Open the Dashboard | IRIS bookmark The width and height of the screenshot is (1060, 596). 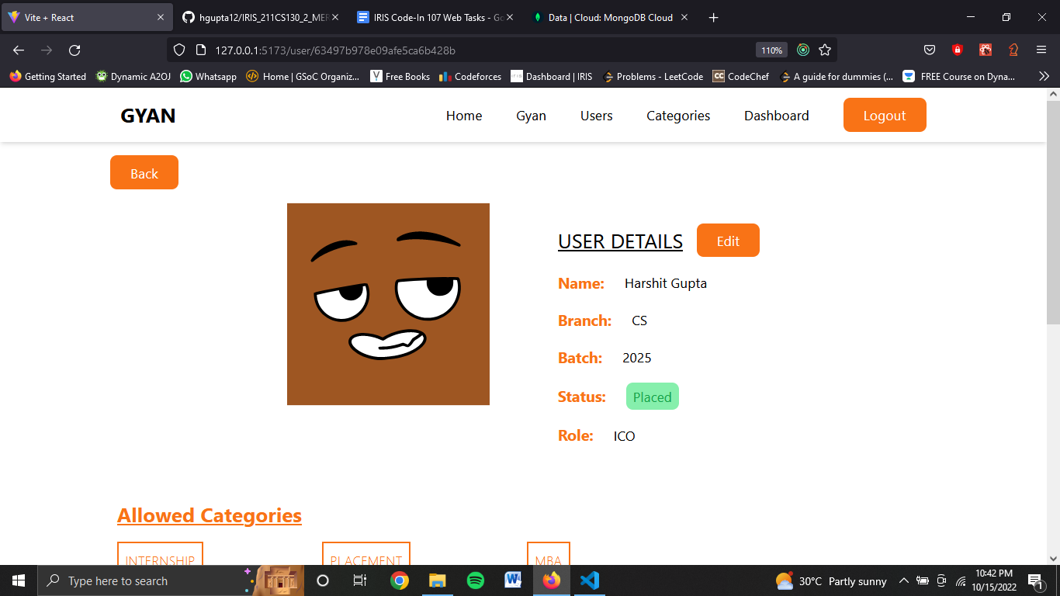pos(551,76)
